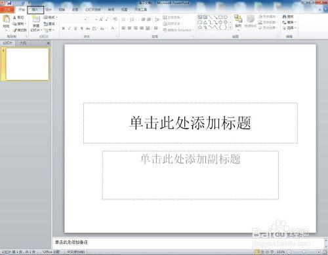328x255 pixels.
Task: Select the Text Box shape in gallery
Action: click(200, 17)
